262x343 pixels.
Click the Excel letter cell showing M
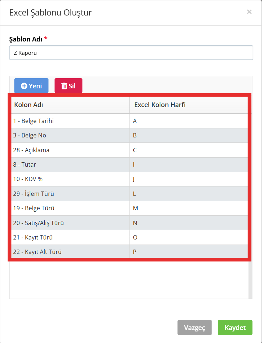189,208
